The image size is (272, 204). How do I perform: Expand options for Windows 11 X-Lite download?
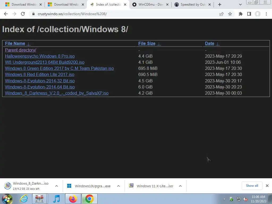click(180, 186)
